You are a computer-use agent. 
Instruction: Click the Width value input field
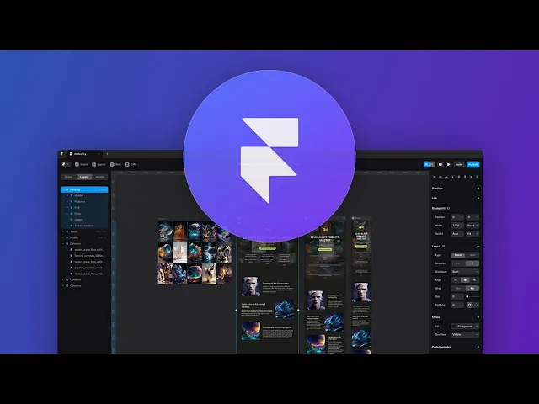coord(457,226)
